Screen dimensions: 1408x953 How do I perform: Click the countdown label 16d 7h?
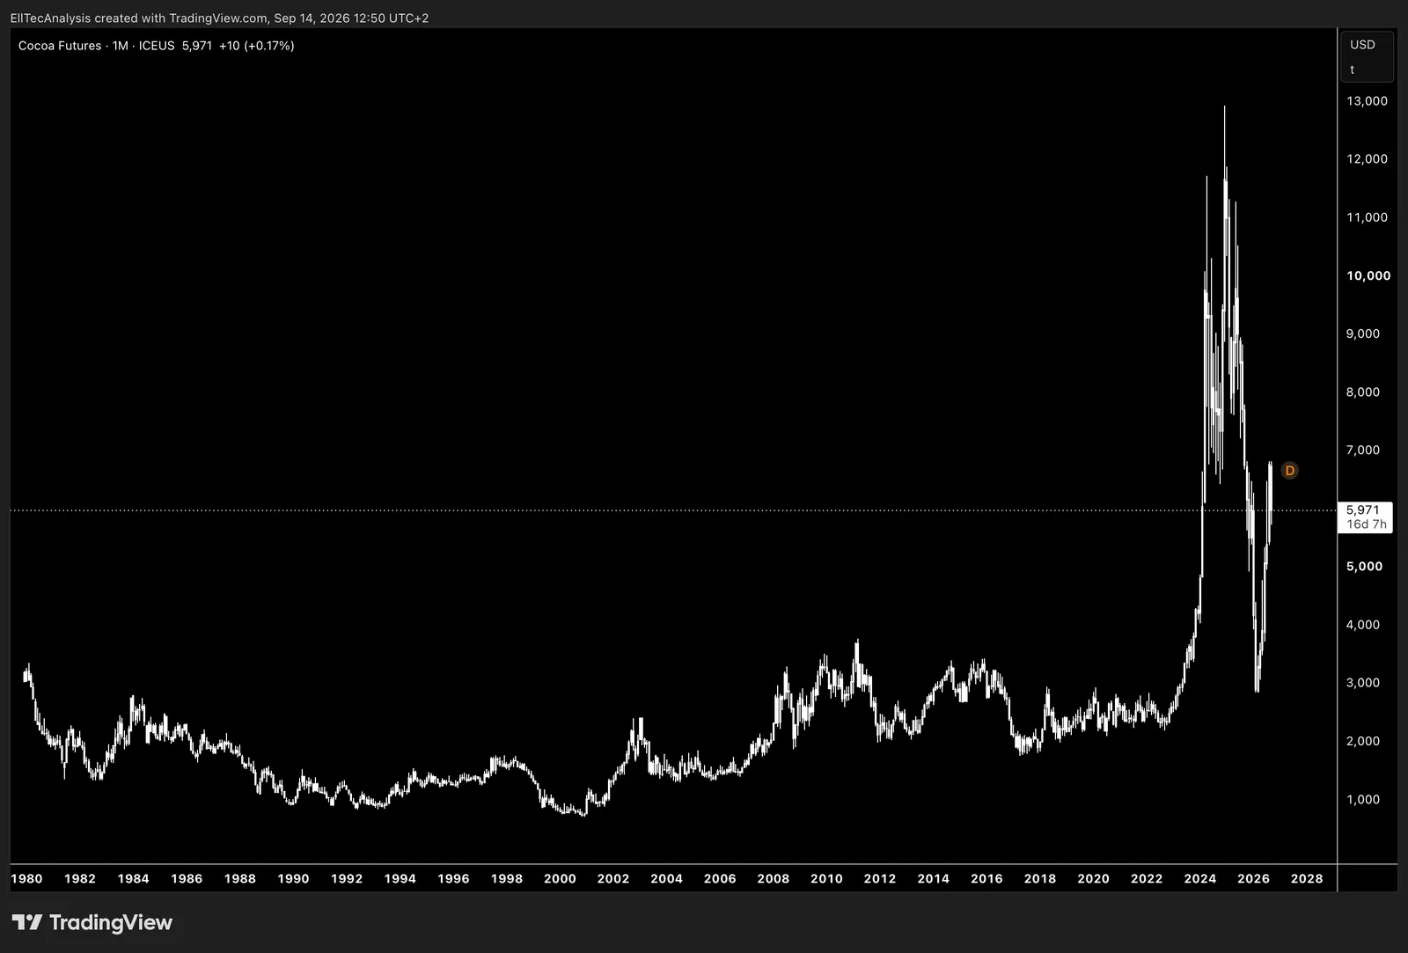point(1367,524)
